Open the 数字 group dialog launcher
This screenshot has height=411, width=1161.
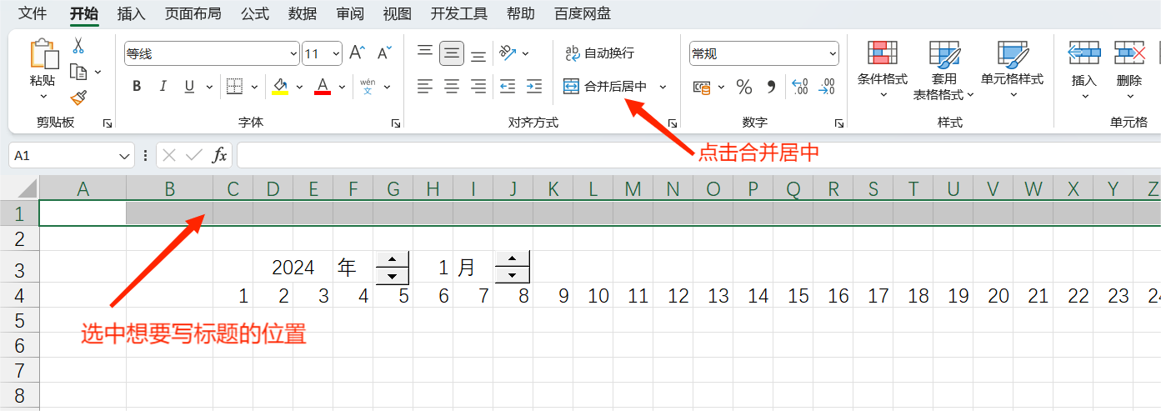tap(838, 123)
